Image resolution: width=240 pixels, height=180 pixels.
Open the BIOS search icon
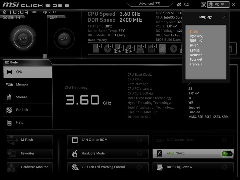pyautogui.click(x=203, y=5)
